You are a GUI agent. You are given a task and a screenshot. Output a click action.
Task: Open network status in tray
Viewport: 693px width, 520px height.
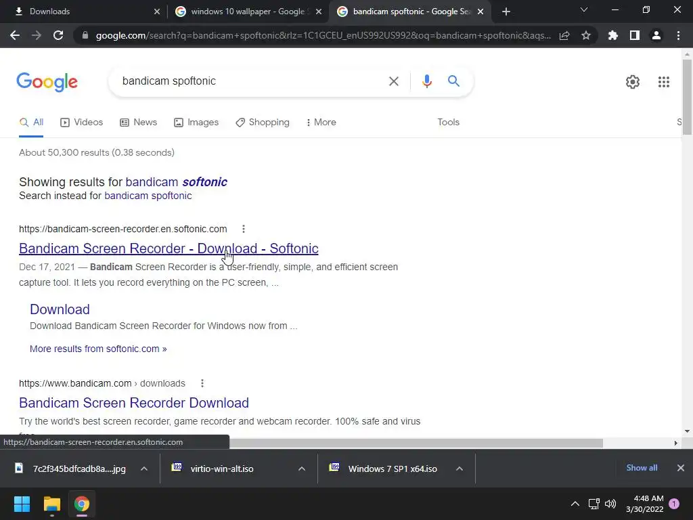pyautogui.click(x=594, y=504)
